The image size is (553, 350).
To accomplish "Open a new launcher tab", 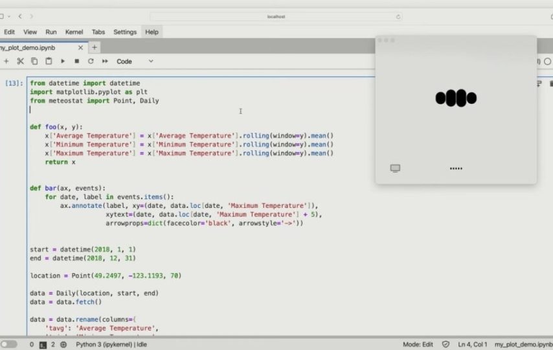I will click(95, 47).
